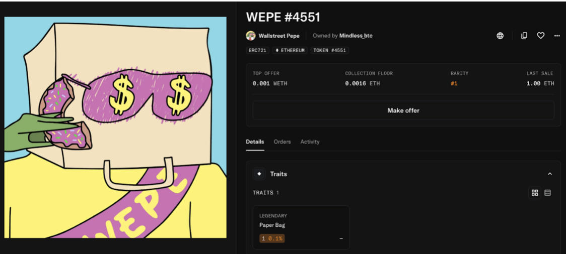
Task: Switch traits to grid view
Action: point(535,193)
